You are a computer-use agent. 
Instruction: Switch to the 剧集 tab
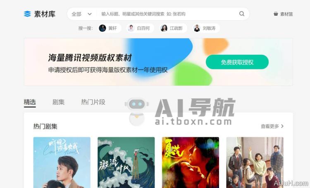pos(58,102)
